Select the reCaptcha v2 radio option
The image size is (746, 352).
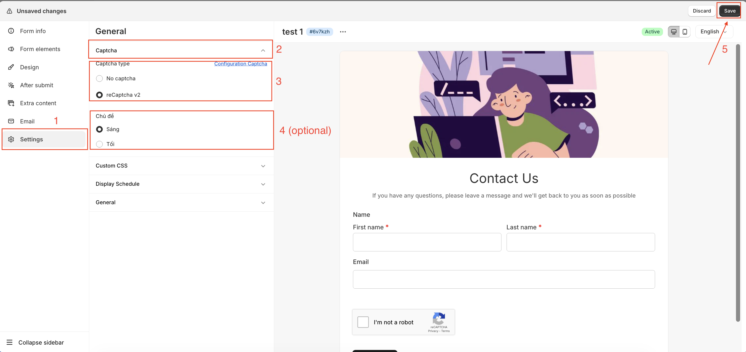pos(99,95)
